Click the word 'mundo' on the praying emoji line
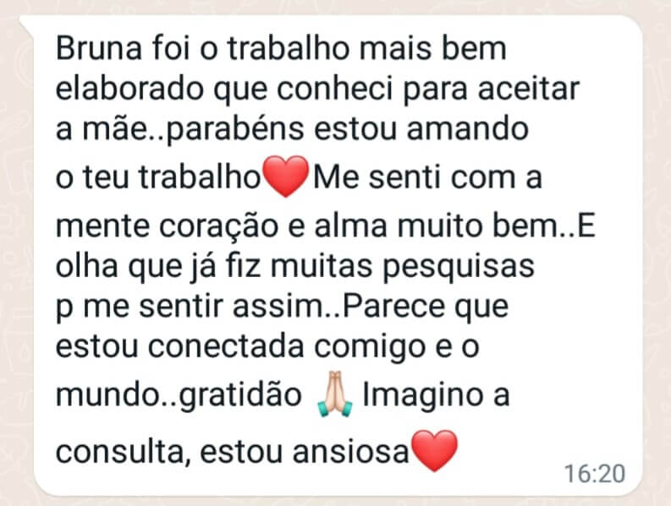671x506 pixels. click(x=107, y=394)
